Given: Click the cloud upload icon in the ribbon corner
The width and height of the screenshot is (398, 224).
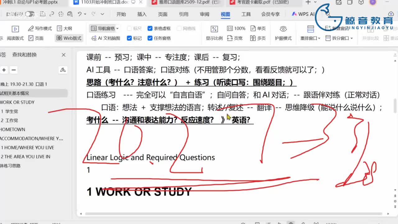Looking at the screenshot, I should [x=391, y=14].
